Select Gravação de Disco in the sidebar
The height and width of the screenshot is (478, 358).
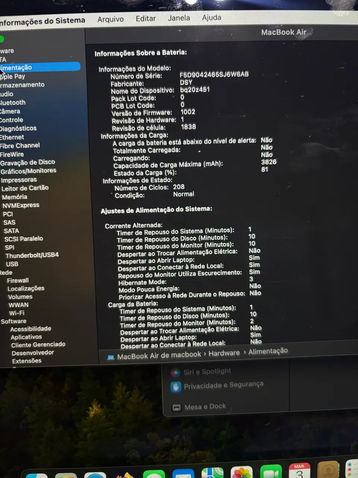point(28,162)
